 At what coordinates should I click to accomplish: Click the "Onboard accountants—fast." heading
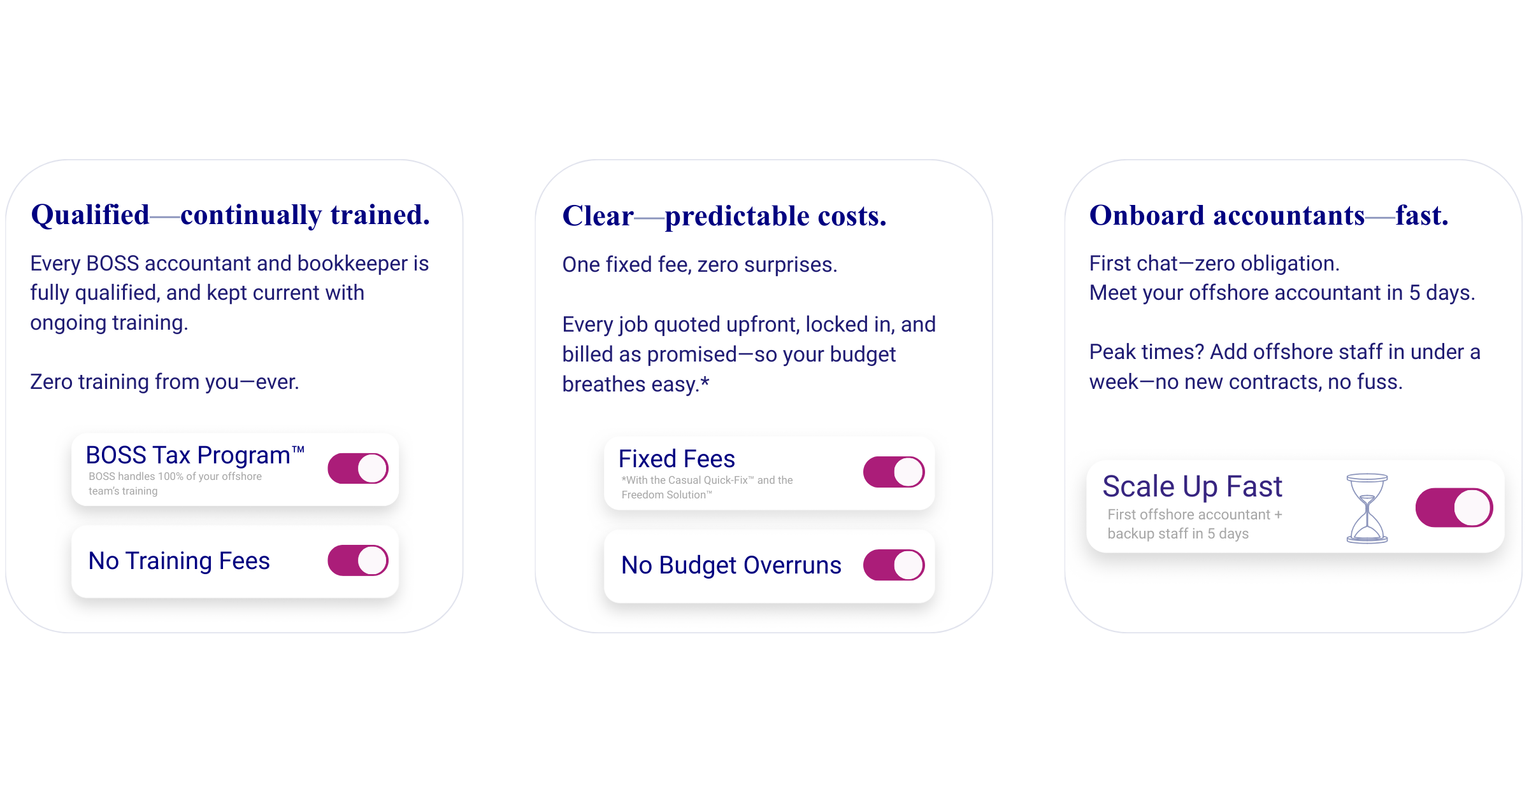[1268, 216]
